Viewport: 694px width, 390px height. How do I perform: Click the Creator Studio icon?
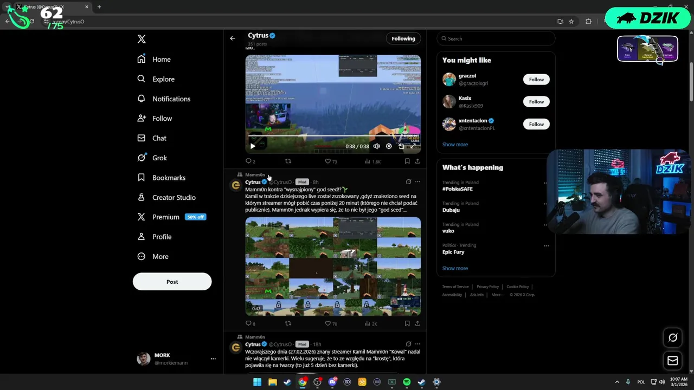pyautogui.click(x=142, y=197)
